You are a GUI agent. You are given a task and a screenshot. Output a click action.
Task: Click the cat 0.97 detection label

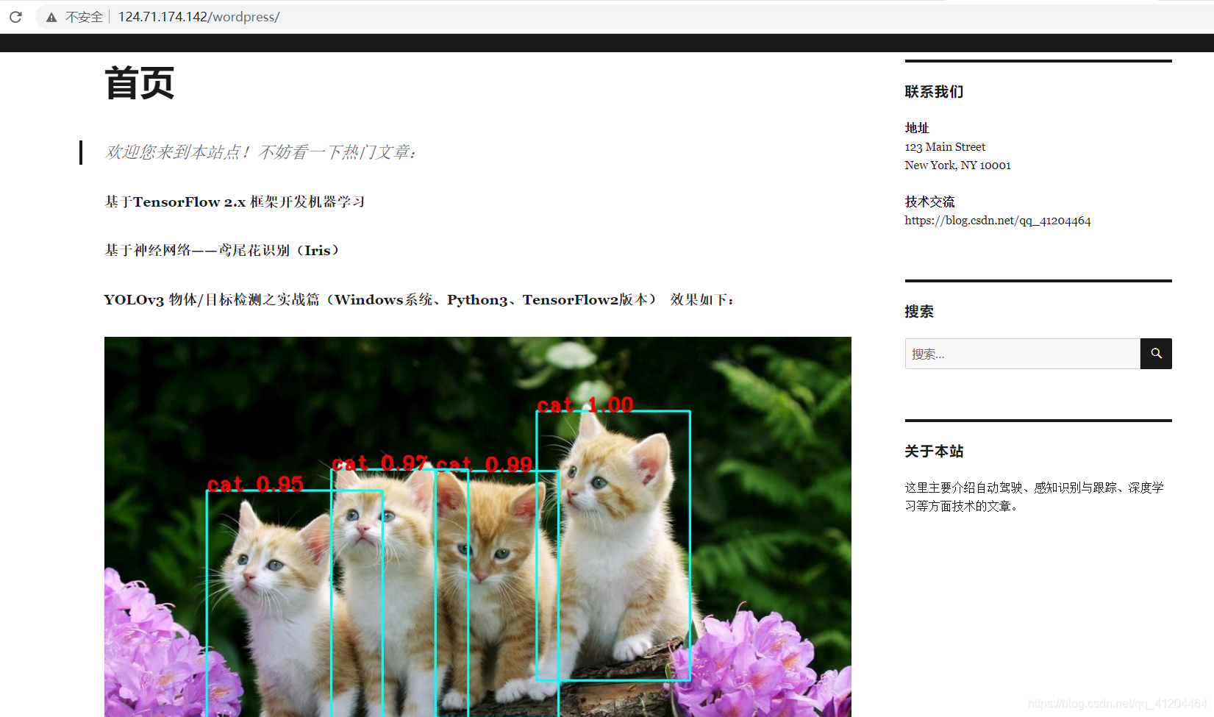click(379, 463)
